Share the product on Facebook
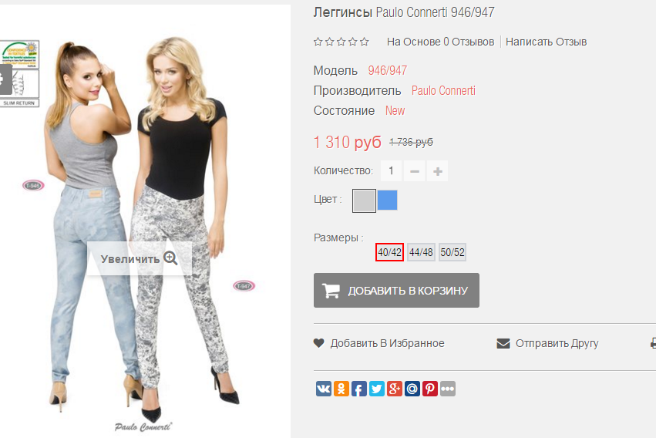This screenshot has height=438, width=656. click(x=359, y=389)
